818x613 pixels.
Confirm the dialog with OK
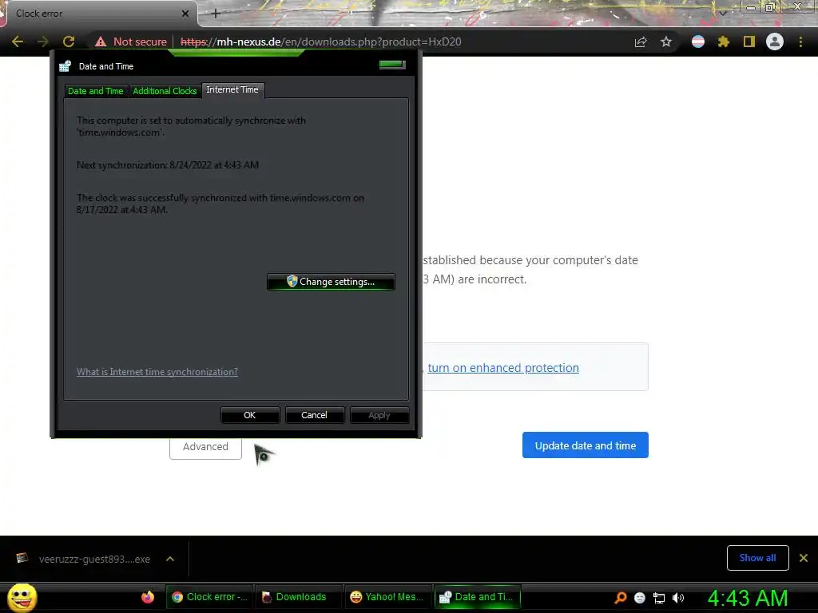coord(250,415)
